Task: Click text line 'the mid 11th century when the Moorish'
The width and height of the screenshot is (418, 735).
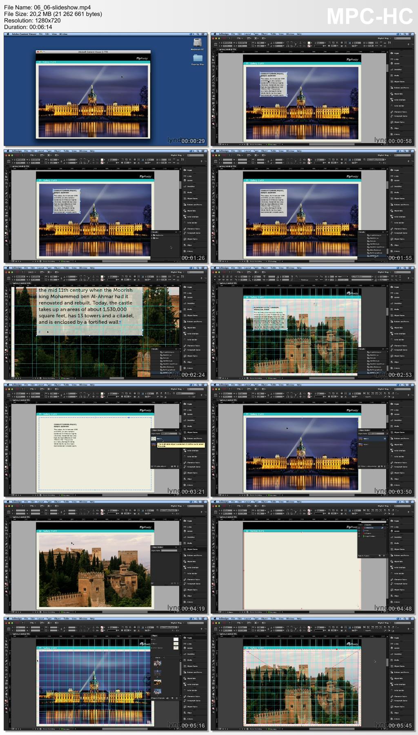Action: coord(85,290)
